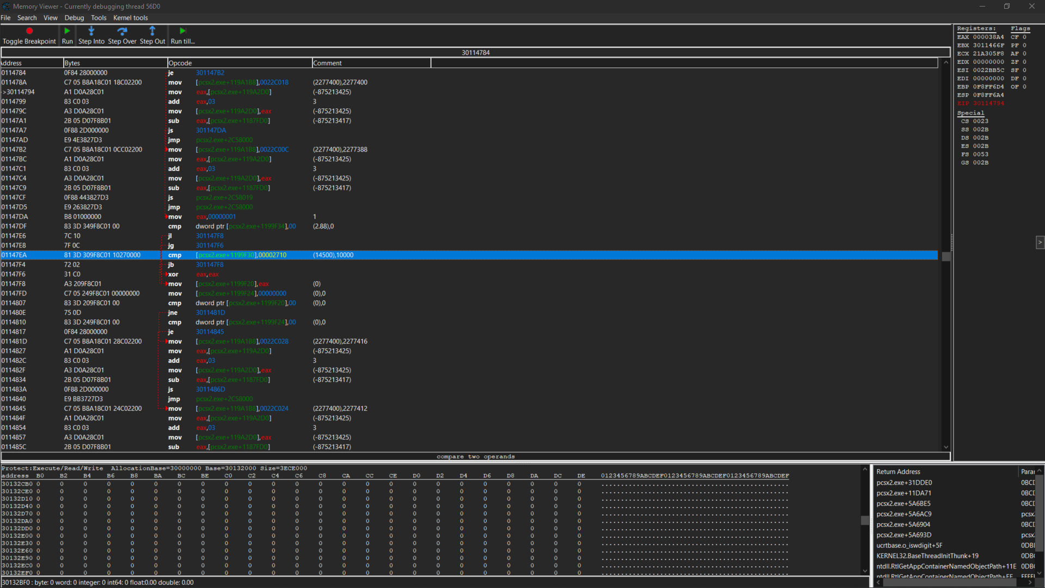Viewport: 1045px width, 588px height.
Task: Click the Step Out icon
Action: (152, 31)
